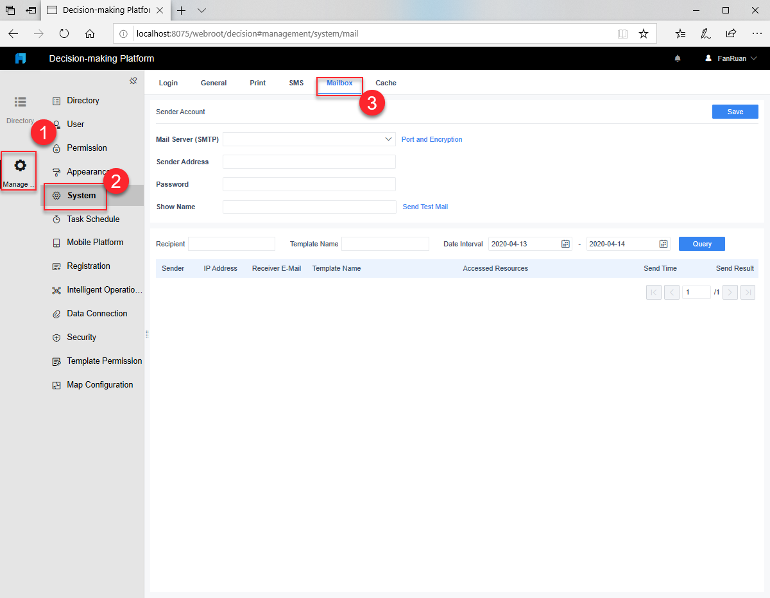This screenshot has width=770, height=598.
Task: Click the Permission lock icon
Action: tap(56, 148)
